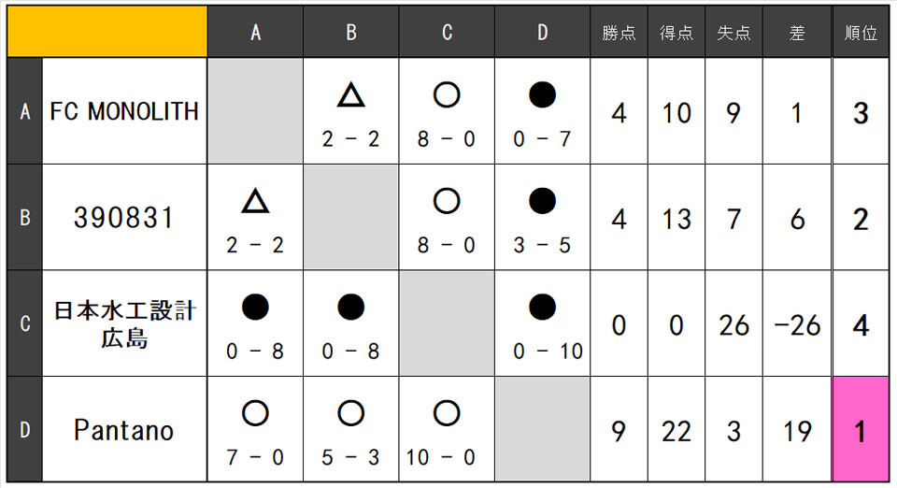
Task: Click the 順位 column header
Action: click(860, 33)
